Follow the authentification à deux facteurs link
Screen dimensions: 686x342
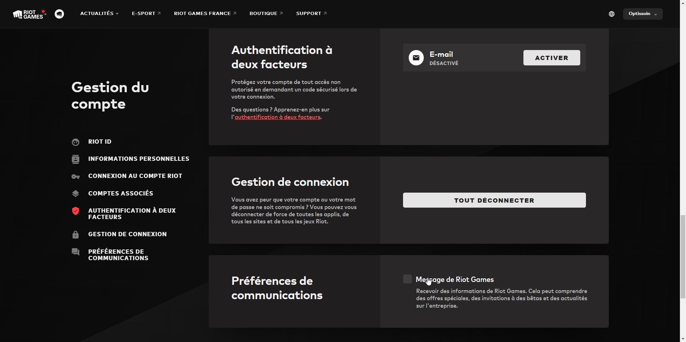[277, 117]
